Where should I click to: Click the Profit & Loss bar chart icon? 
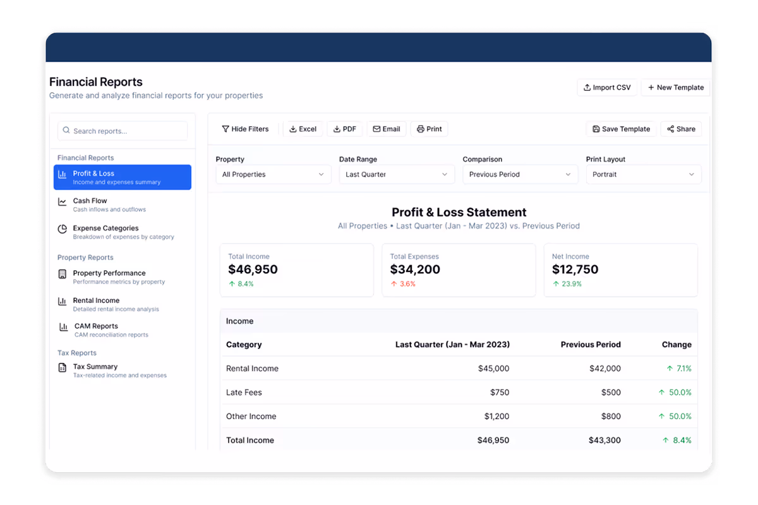click(x=63, y=175)
